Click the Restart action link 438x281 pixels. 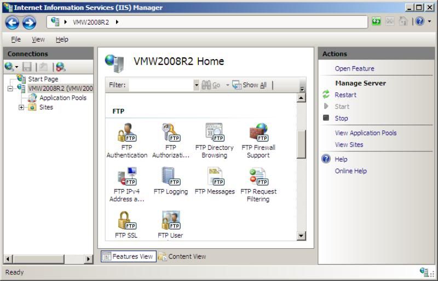pyautogui.click(x=345, y=95)
